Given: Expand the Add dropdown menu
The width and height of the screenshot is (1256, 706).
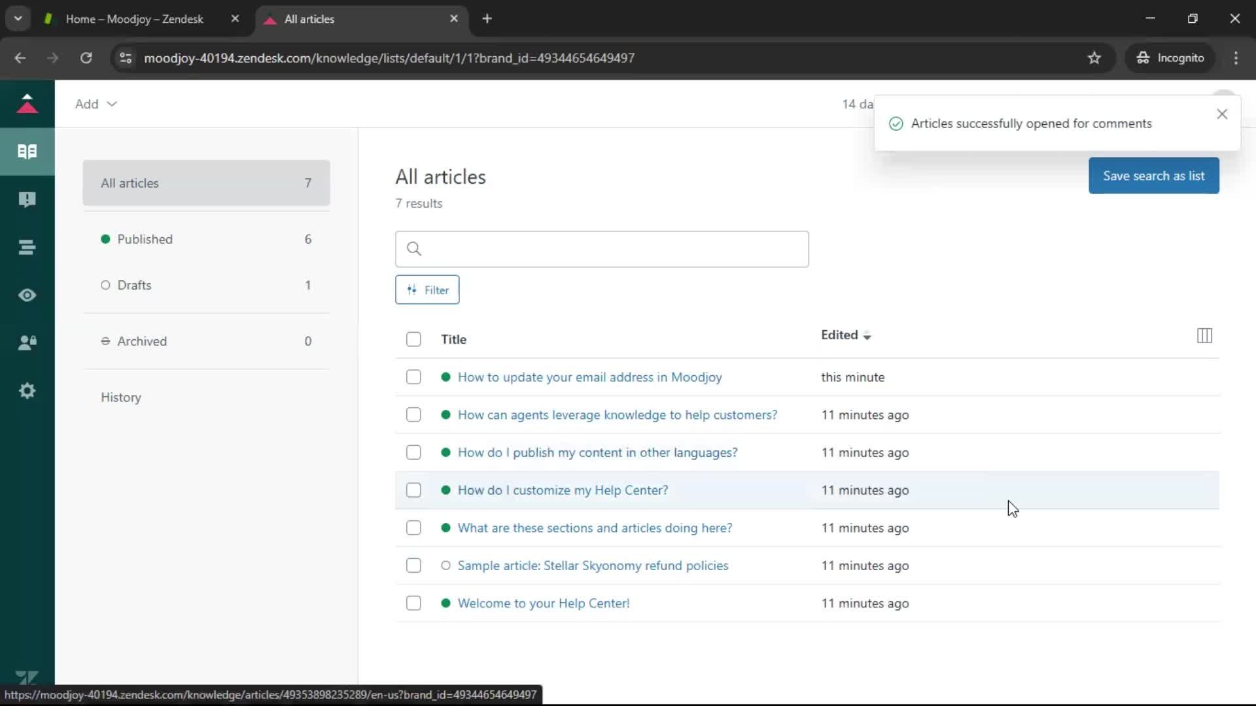Looking at the screenshot, I should point(96,104).
